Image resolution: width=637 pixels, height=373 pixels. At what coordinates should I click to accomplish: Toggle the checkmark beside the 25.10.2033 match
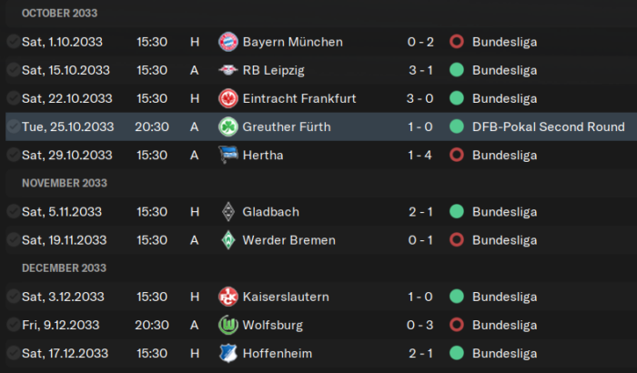13,126
